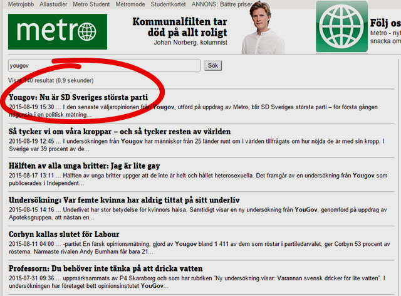
Task: Open article 'Så tycker vi om våra kroppar'
Action: (x=120, y=132)
